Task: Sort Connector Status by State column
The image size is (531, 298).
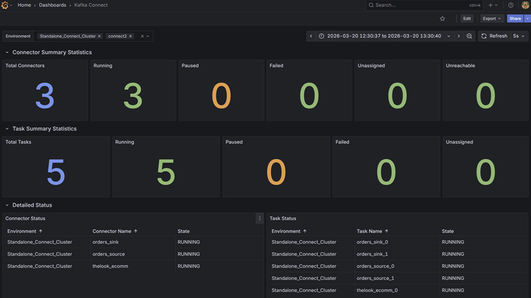Action: [x=183, y=231]
